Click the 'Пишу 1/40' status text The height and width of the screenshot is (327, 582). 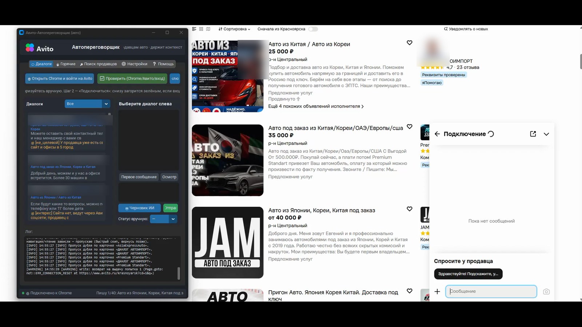[x=140, y=293]
